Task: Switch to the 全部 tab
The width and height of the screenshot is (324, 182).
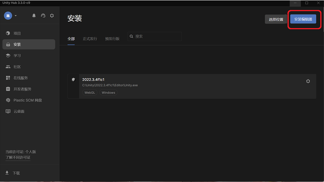Action: (71, 39)
